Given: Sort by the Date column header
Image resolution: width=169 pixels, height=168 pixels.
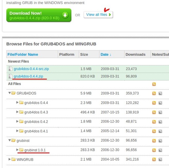Looking at the screenshot, I should point(106,54).
